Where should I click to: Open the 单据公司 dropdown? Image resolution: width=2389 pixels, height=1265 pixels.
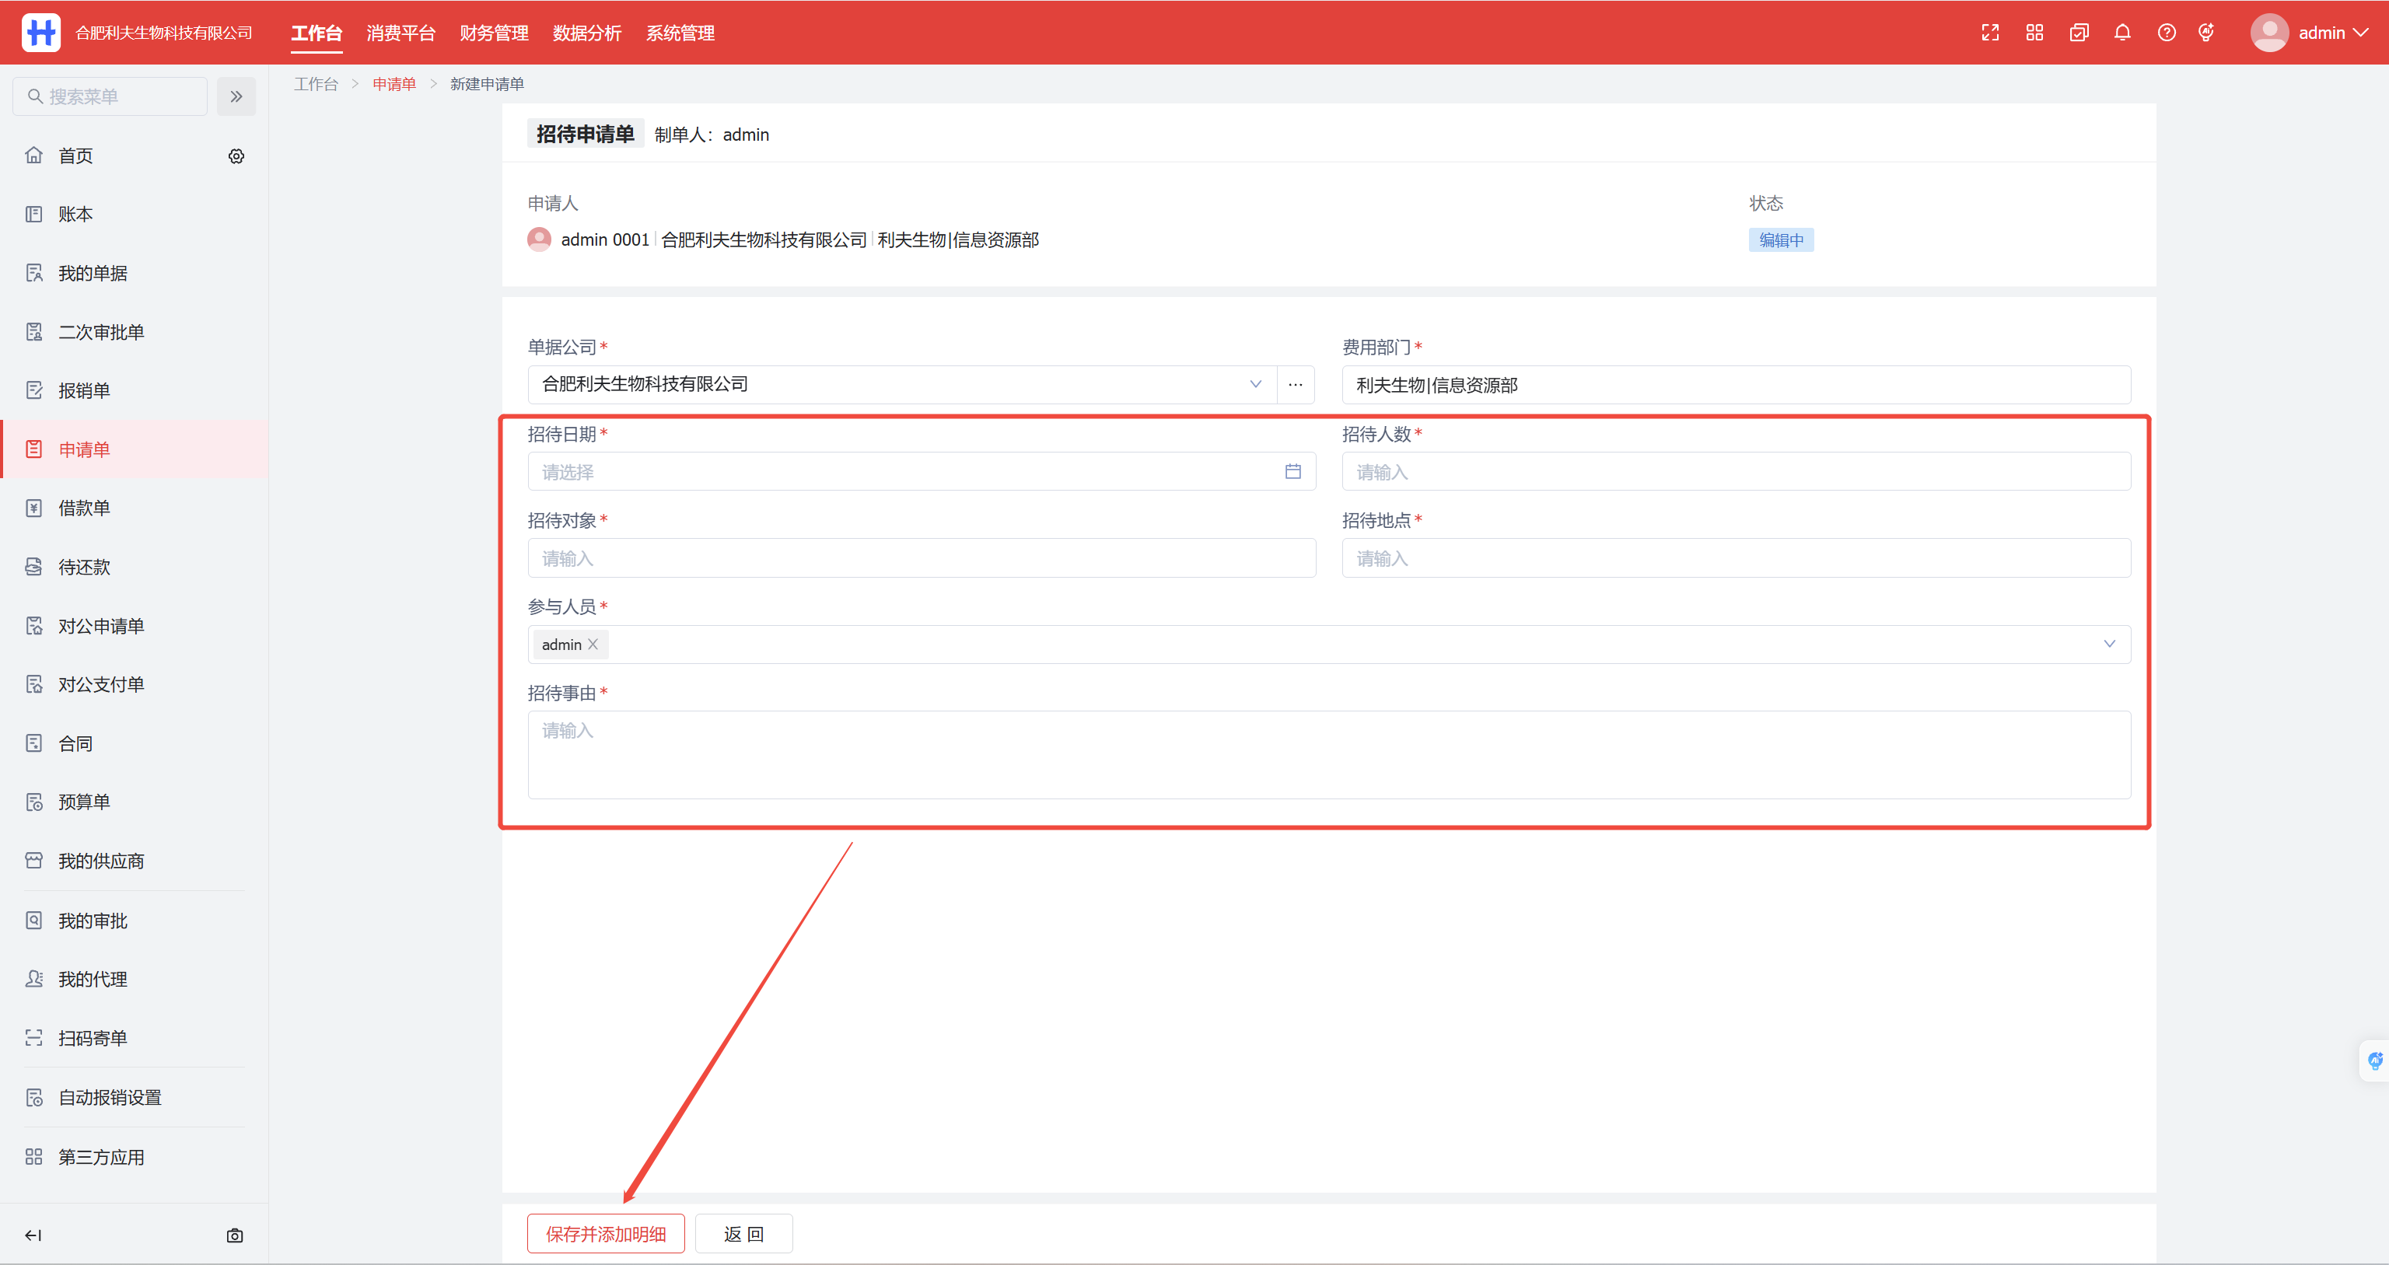click(x=1256, y=385)
